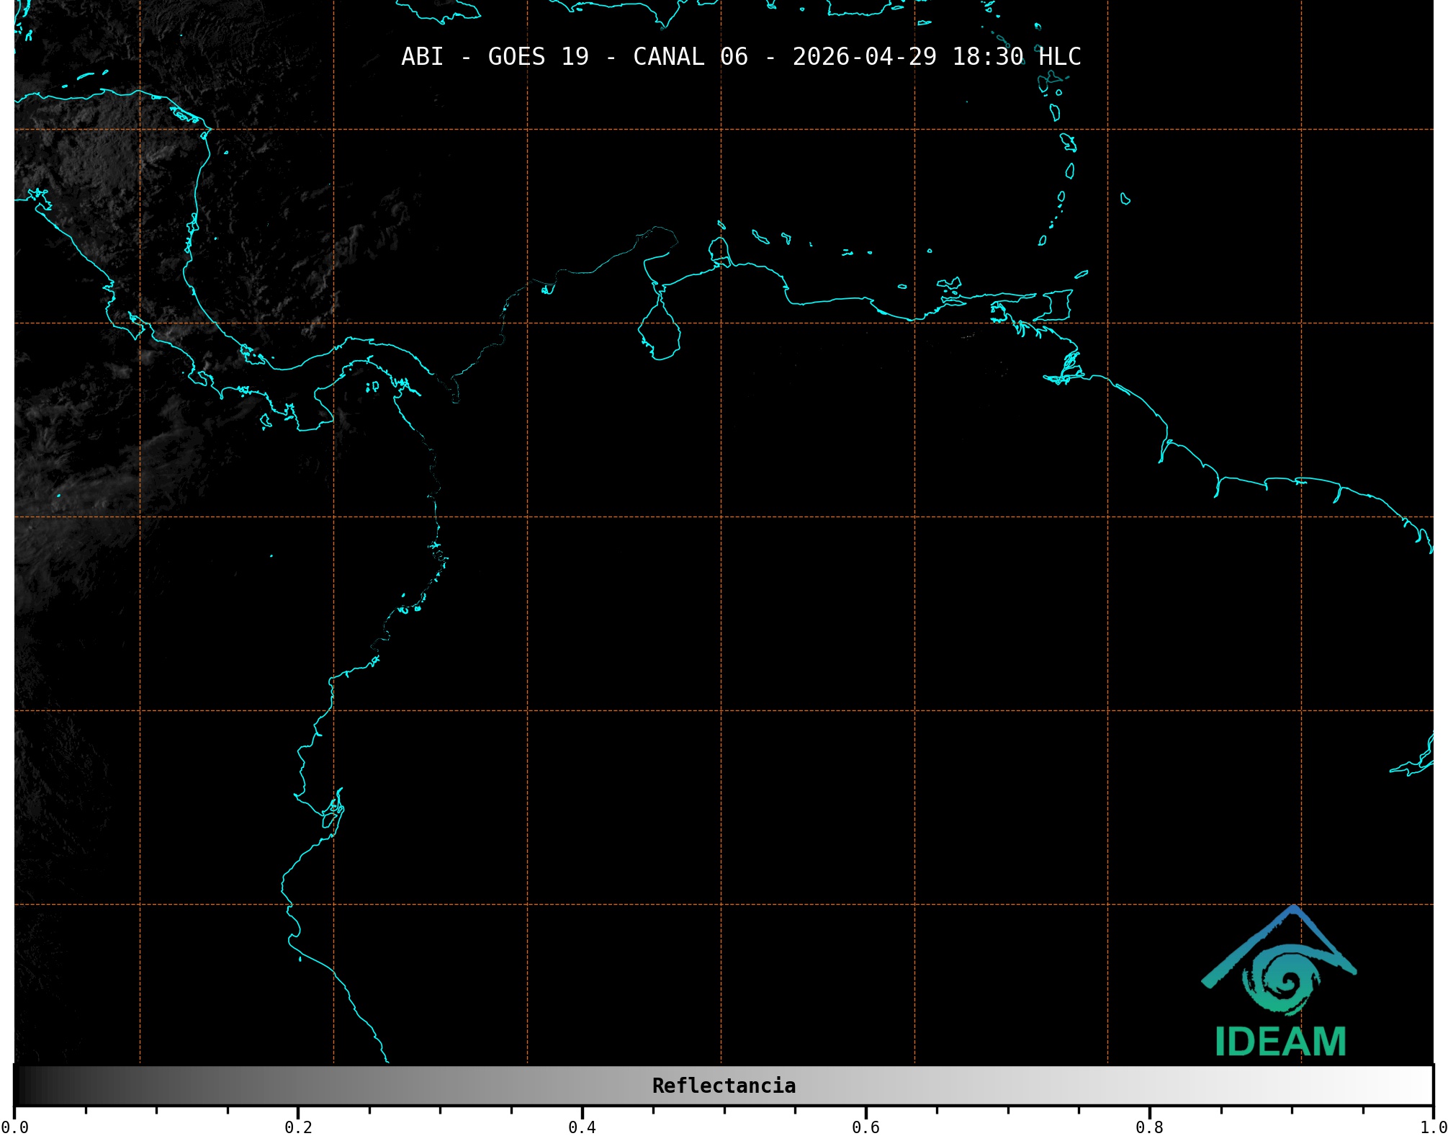Click the Reflectancia colorbar label
The width and height of the screenshot is (1448, 1136).
point(724,1086)
